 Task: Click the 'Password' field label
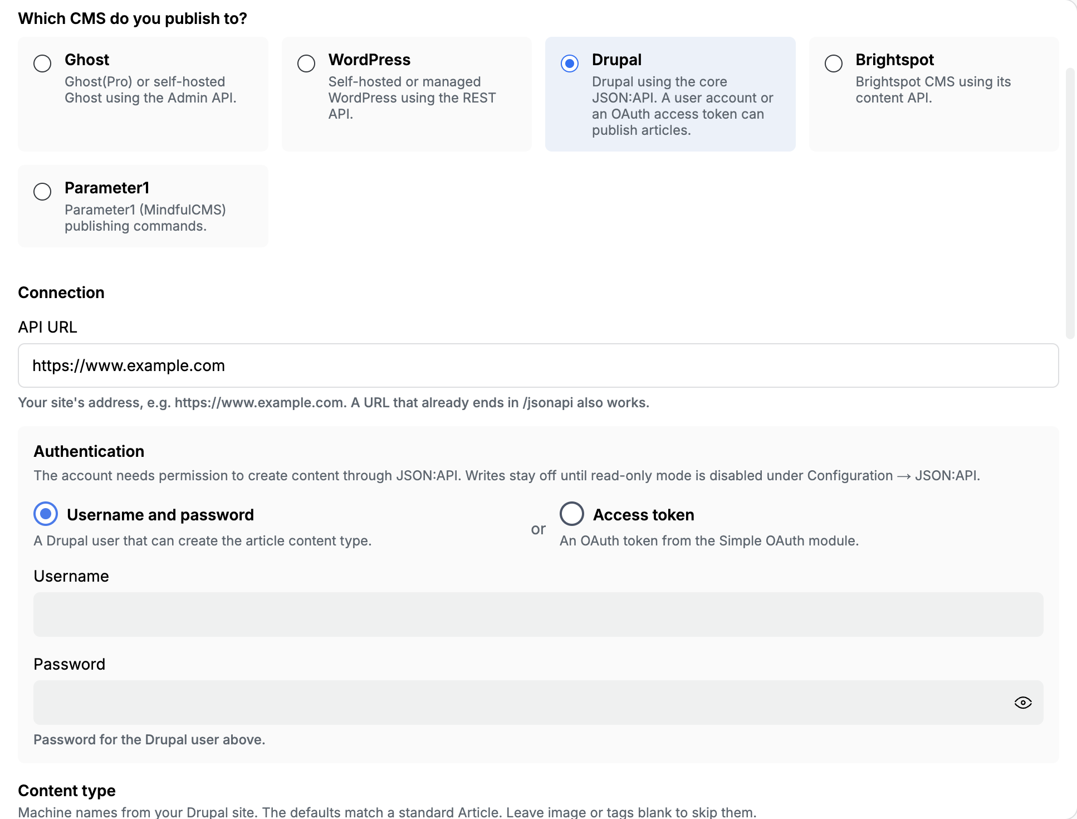point(70,664)
